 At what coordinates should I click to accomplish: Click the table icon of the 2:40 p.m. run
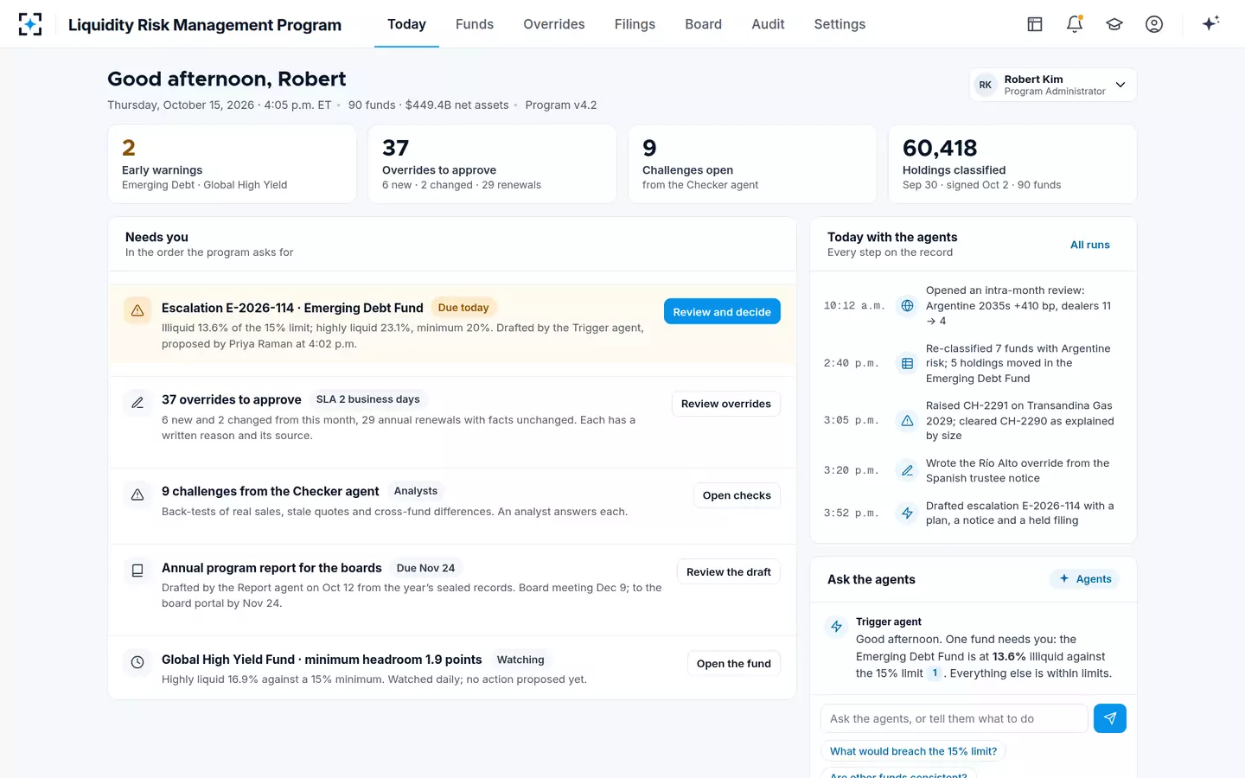click(x=907, y=363)
